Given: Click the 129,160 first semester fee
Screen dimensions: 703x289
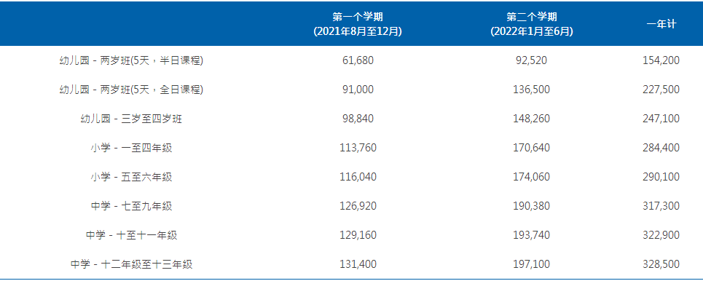Looking at the screenshot, I should point(358,235).
